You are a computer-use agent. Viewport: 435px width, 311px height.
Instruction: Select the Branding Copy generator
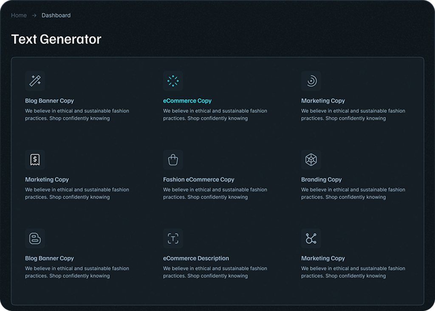coord(321,180)
